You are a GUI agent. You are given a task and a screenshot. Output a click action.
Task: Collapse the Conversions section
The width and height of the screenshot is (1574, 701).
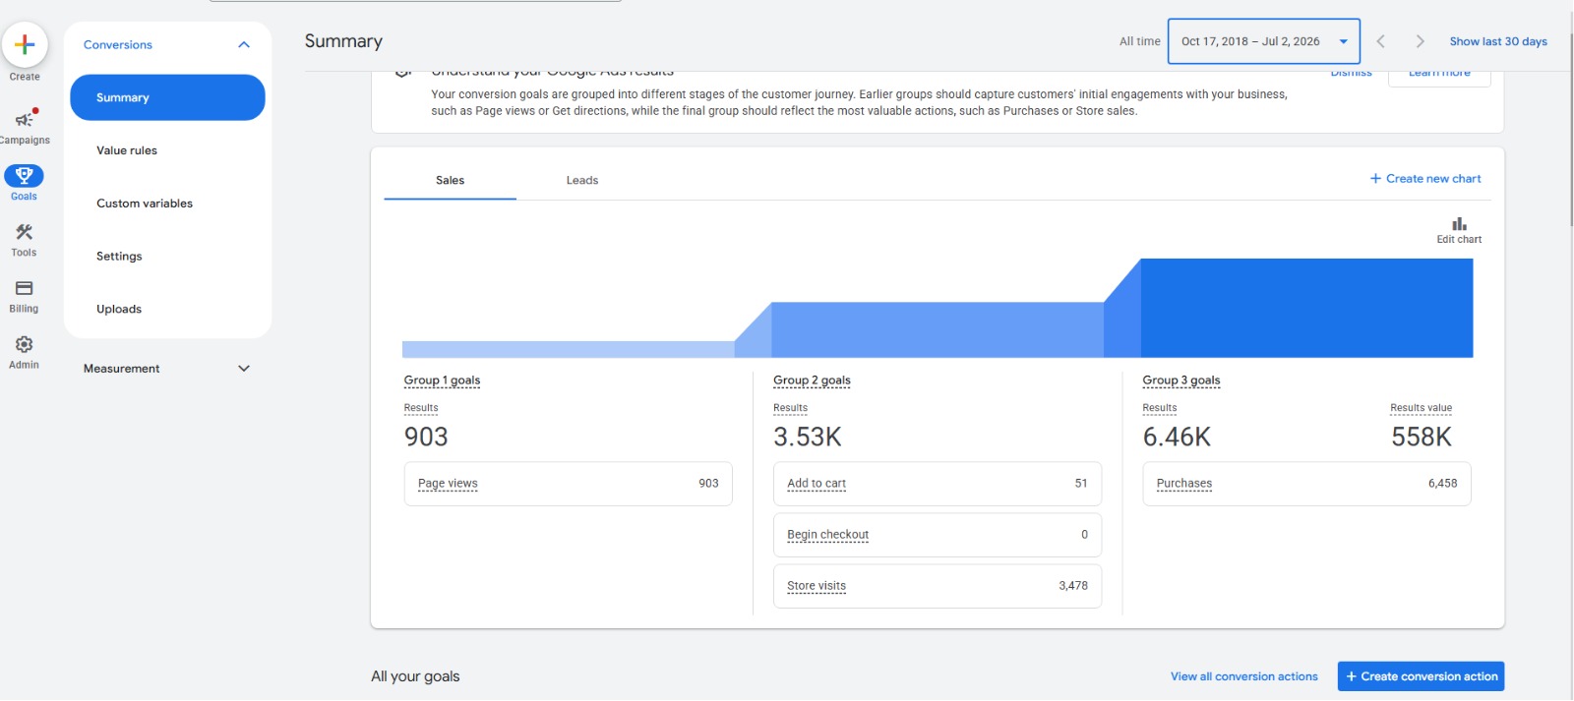click(244, 44)
